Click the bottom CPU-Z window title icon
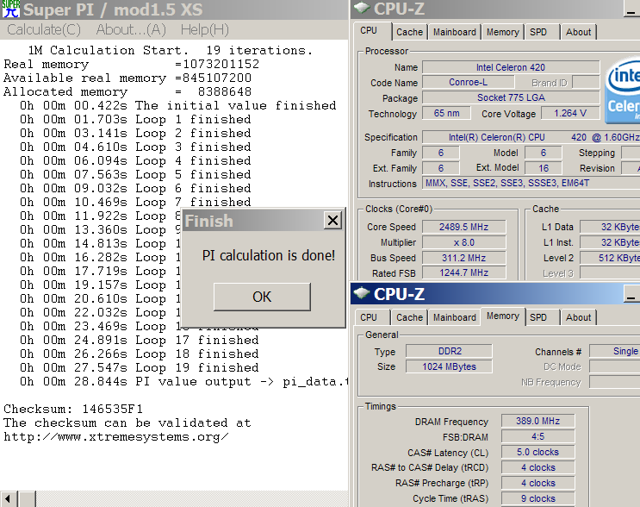Screen dimensions: 640x507 (362, 293)
